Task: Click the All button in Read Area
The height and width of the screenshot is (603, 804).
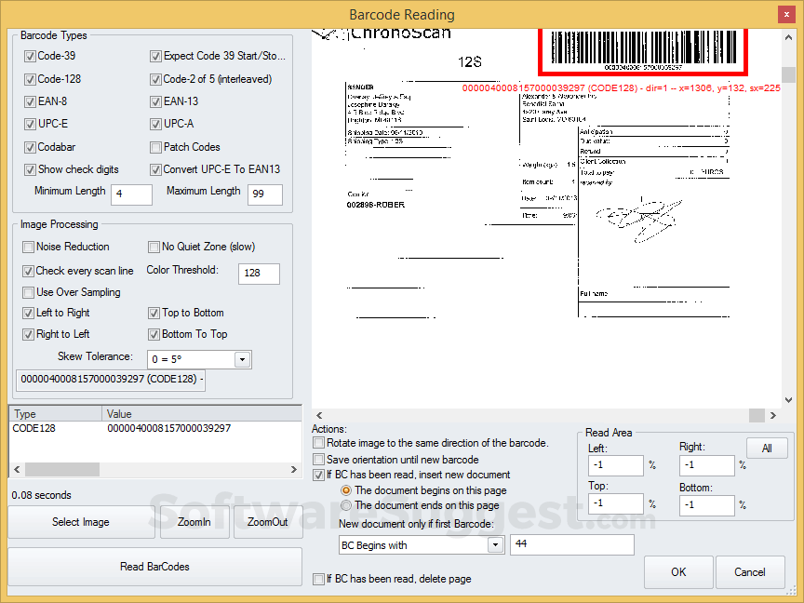Action: [x=767, y=449]
